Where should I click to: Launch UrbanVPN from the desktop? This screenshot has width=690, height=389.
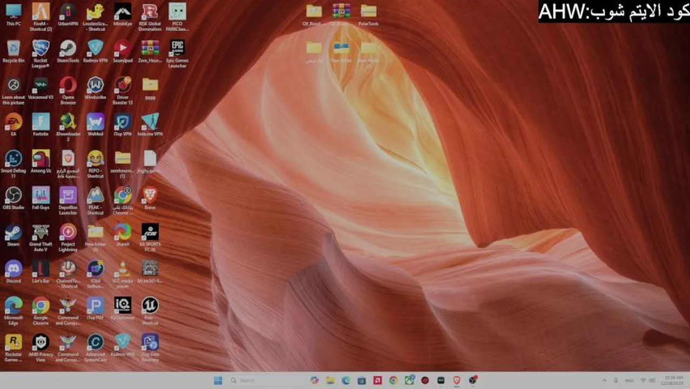coord(68,15)
